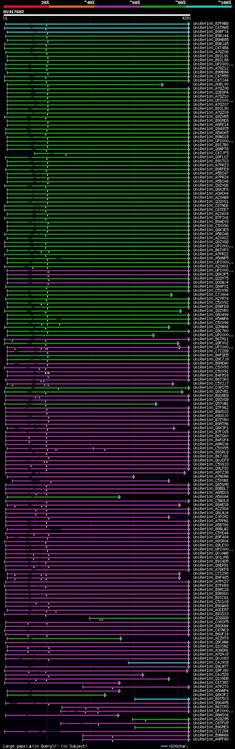Screen dimensions: 235x749
Task: Click the arrowhead of UniRef100_C0PIM2 alignment
Action: (169, 517)
